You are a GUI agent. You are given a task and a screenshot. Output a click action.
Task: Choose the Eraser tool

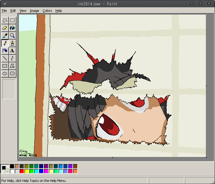click(x=5, y=28)
